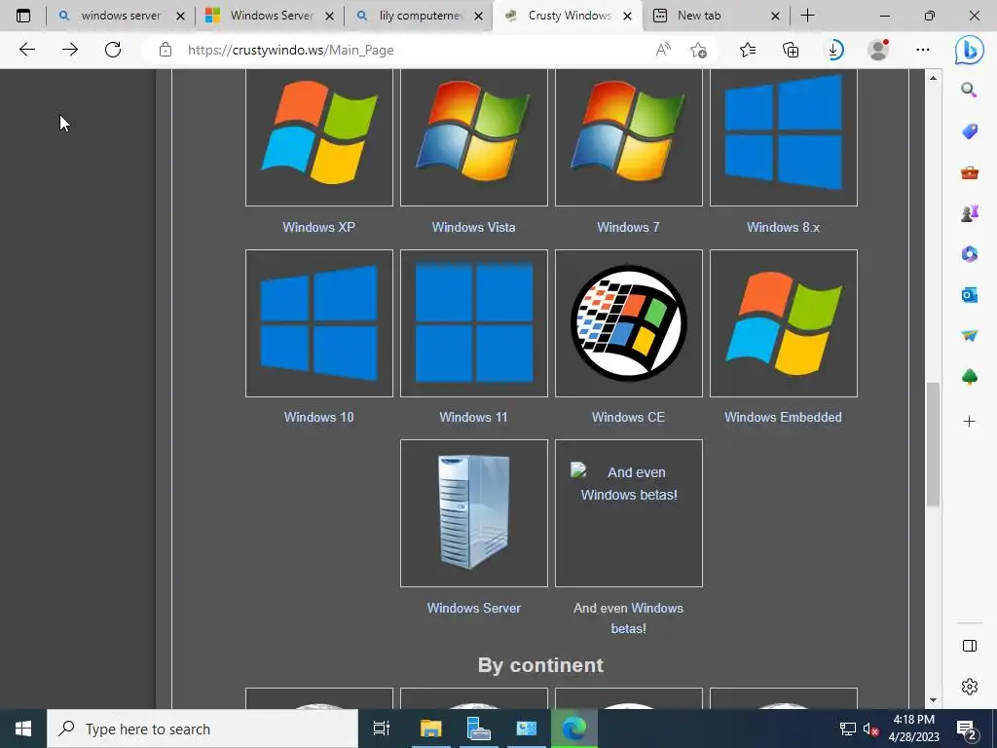Viewport: 997px width, 748px height.
Task: Open Task View on the taskbar
Action: click(381, 729)
